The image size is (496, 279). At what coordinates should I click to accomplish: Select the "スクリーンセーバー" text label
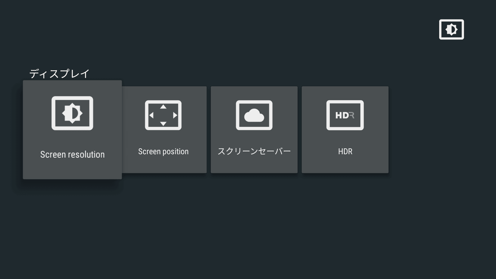254,151
